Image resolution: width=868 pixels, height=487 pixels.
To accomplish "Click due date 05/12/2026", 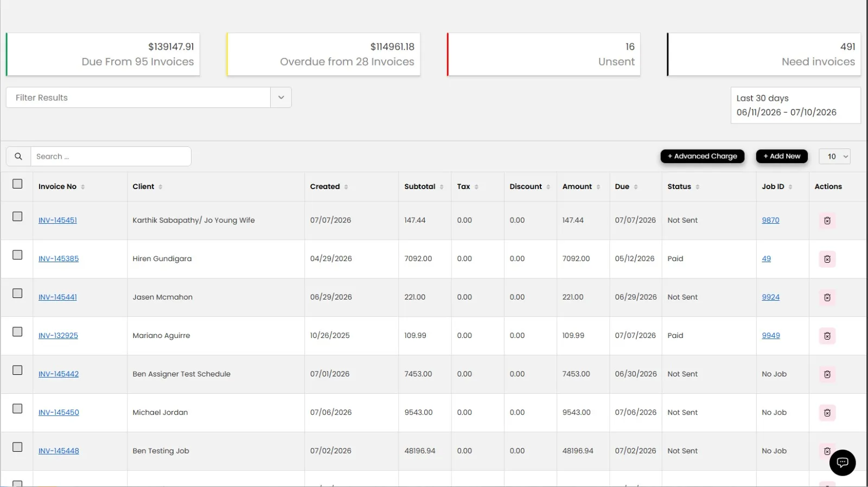I will point(635,259).
